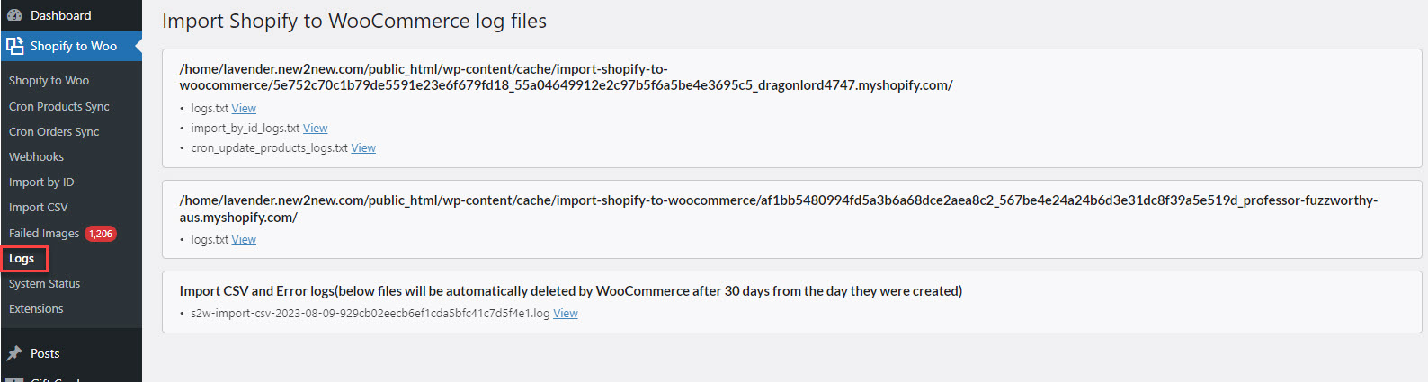
Task: Open the Webhooks settings page
Action: [x=36, y=156]
